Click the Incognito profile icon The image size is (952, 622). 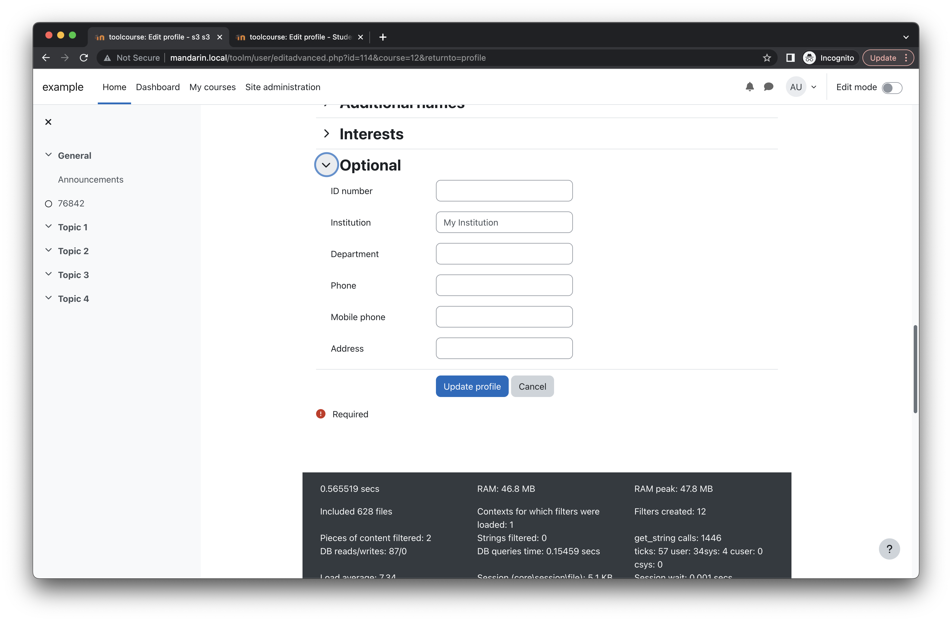(809, 58)
